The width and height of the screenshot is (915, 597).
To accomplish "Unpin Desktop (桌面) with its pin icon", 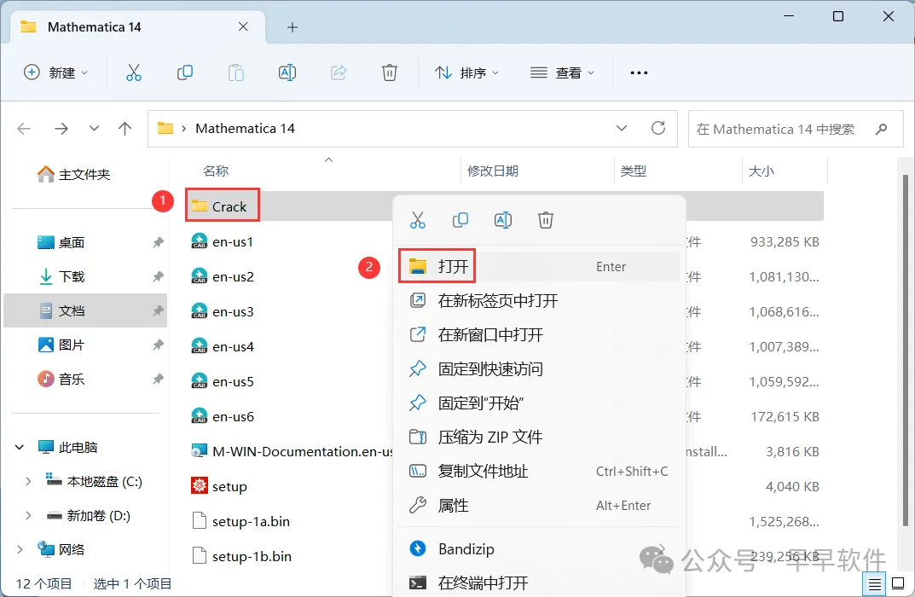I will (x=158, y=242).
